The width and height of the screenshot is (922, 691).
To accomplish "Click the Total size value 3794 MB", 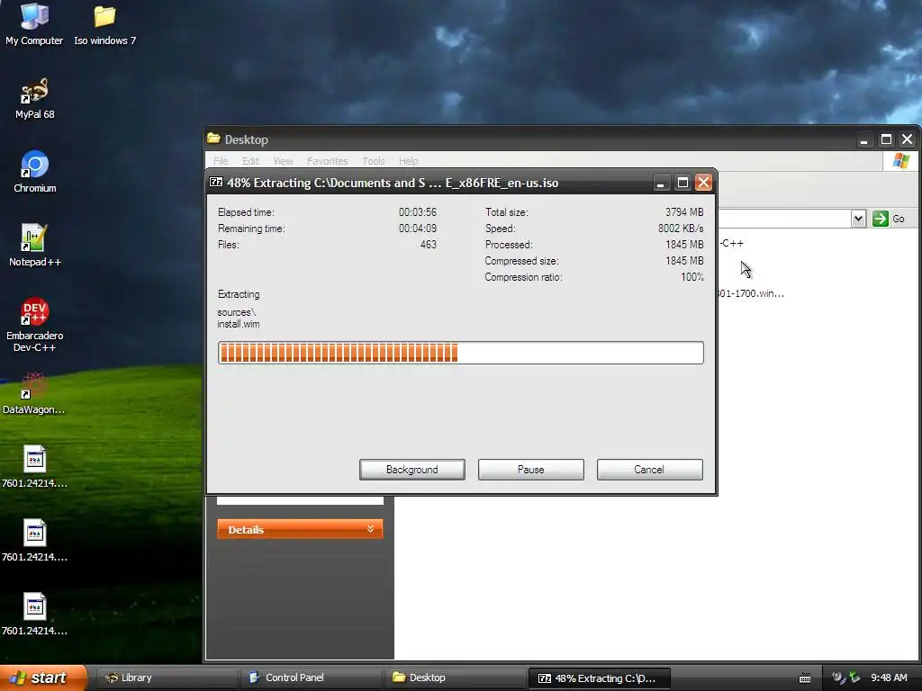I will [x=684, y=211].
